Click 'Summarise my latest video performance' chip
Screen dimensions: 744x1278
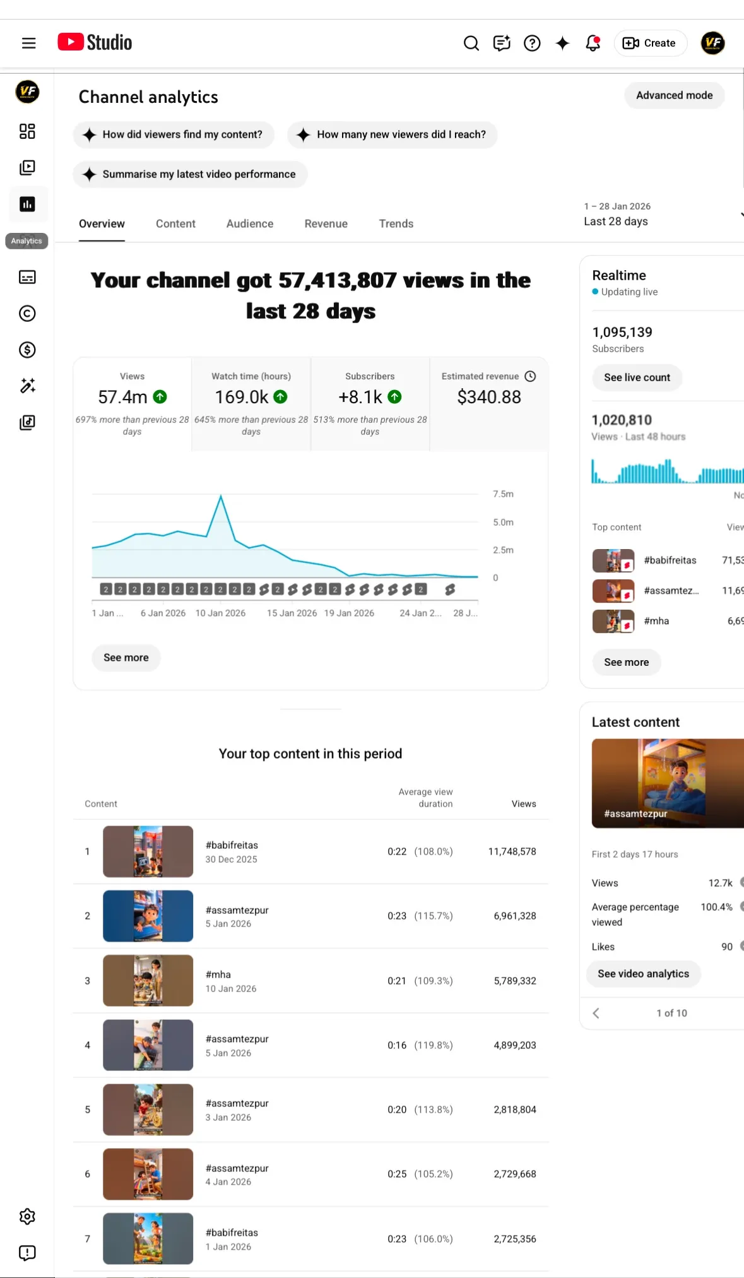(190, 174)
